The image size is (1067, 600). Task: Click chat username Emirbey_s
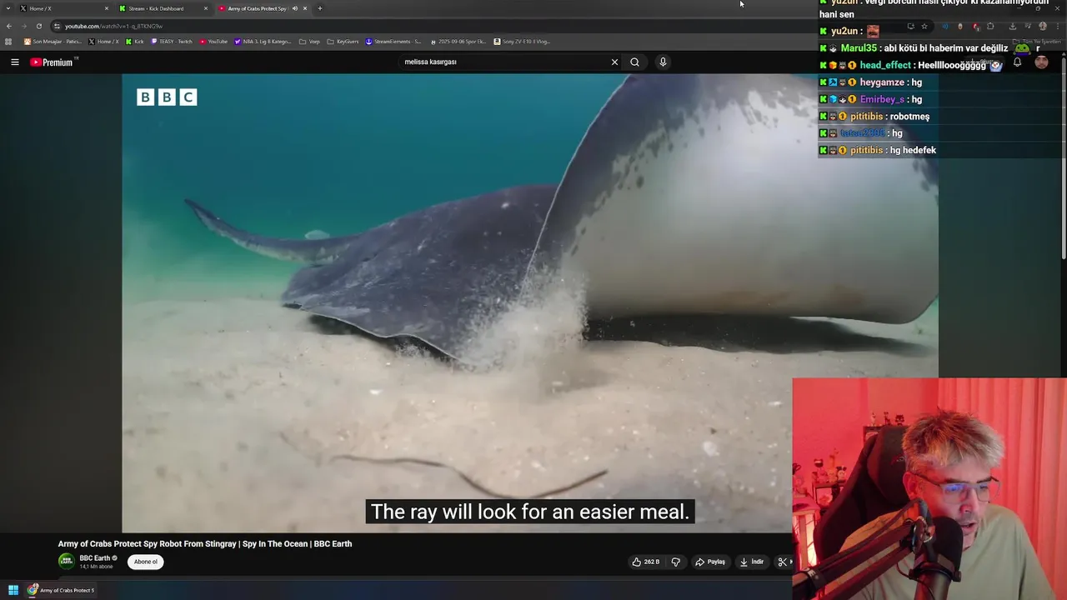pos(882,99)
